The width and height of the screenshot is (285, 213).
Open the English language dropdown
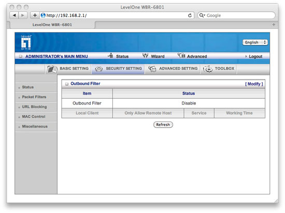click(255, 42)
